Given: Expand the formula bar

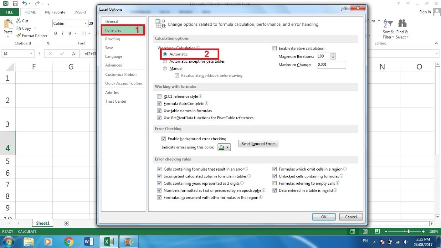Looking at the screenshot, I should (437, 54).
